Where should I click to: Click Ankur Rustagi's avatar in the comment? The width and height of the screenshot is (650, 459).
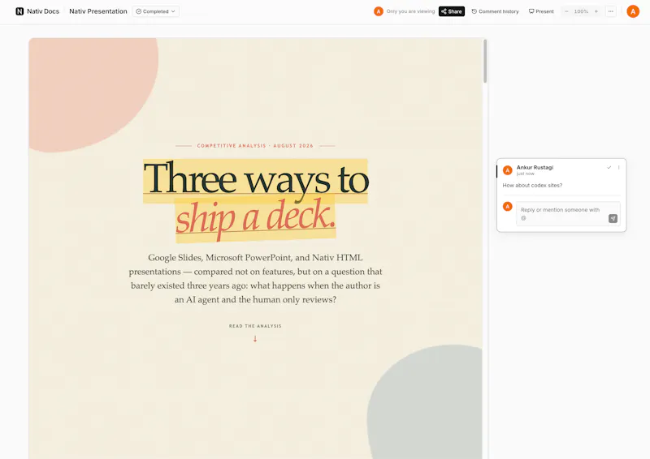click(x=507, y=170)
